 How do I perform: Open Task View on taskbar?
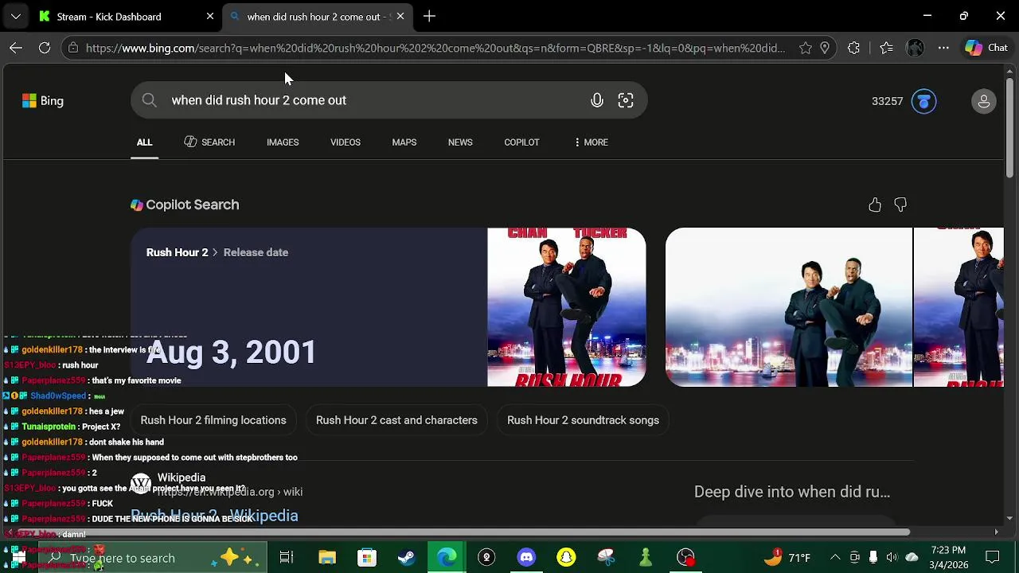287,558
